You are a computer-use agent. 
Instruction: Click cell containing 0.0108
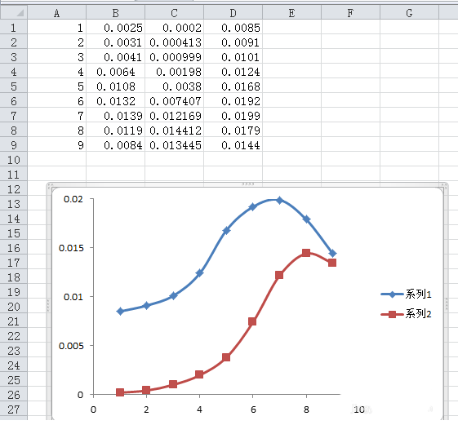click(115, 86)
